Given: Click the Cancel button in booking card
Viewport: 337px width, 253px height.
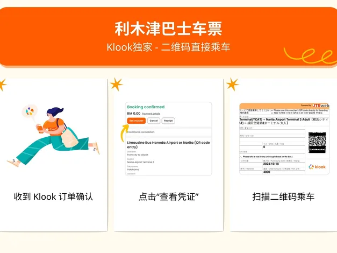Looking at the screenshot, I should point(154,121).
